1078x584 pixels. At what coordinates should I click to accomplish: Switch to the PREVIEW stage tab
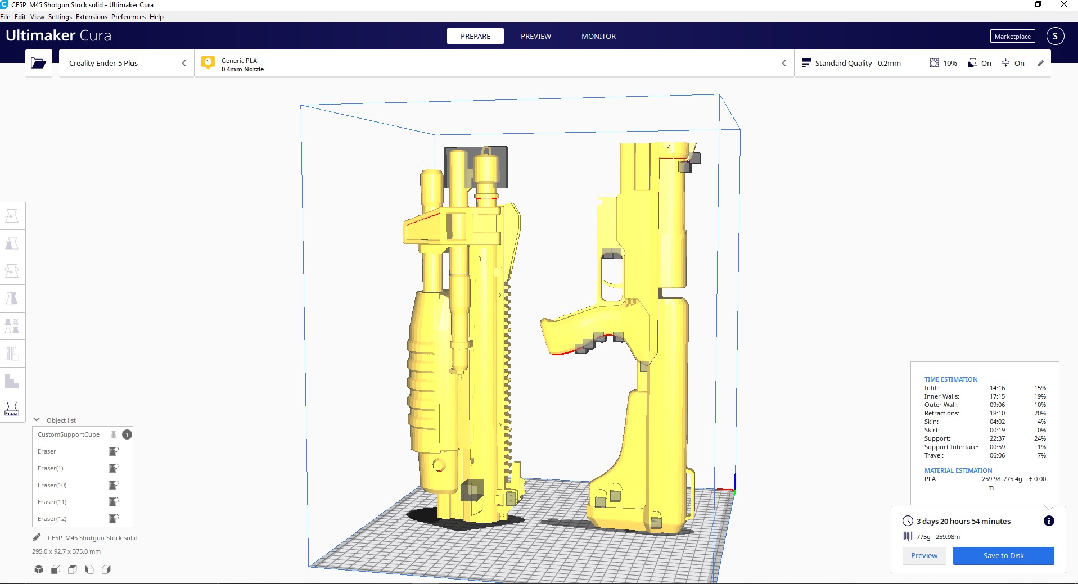click(535, 36)
